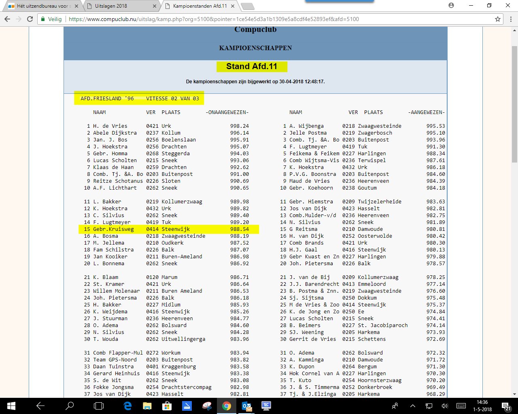518x414 pixels.
Task: Open the taskbar clock showing 14:36
Action: pyautogui.click(x=482, y=406)
